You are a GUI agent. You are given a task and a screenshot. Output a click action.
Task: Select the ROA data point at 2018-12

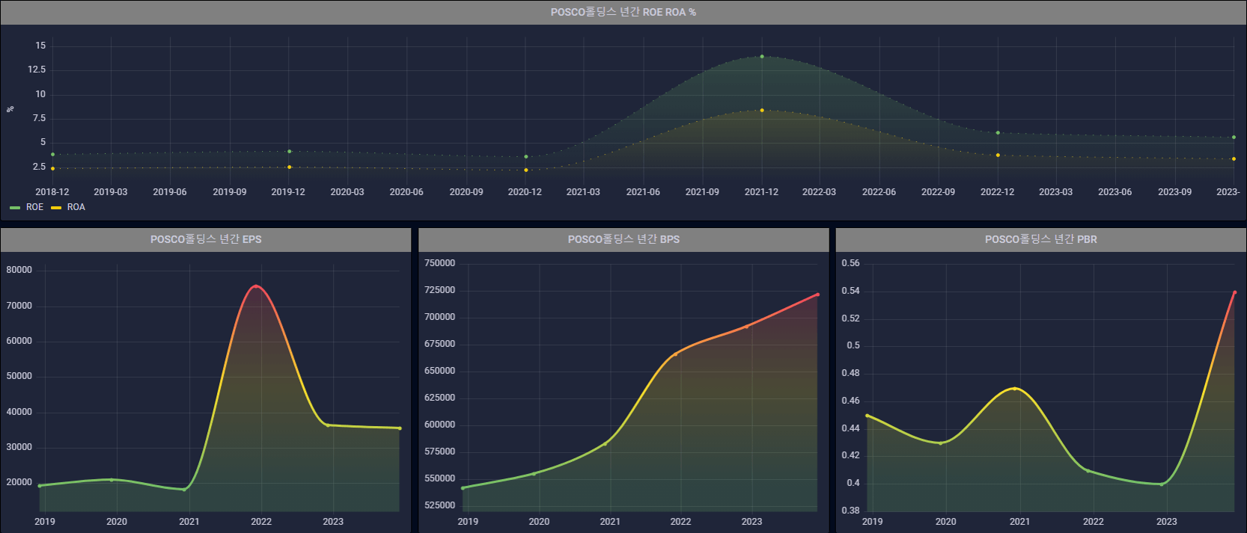[52, 169]
